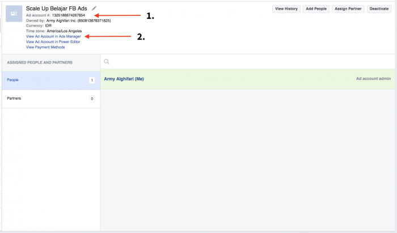Click the ad account number
397x233 pixels.
pos(65,15)
